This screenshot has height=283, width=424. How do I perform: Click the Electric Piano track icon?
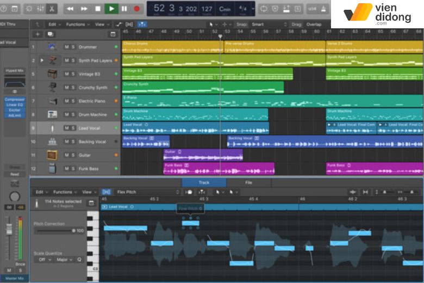[x=53, y=101]
